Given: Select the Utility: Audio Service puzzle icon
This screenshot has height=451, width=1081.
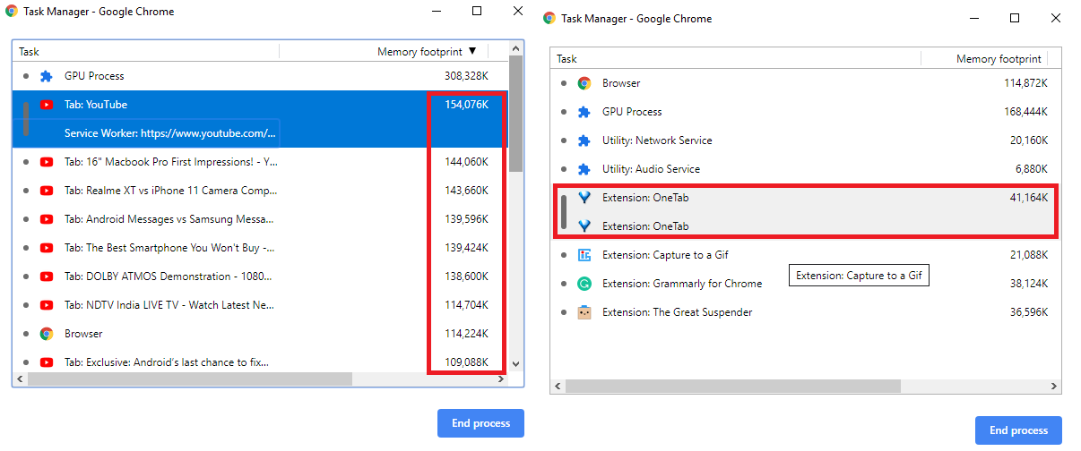Looking at the screenshot, I should coord(584,169).
